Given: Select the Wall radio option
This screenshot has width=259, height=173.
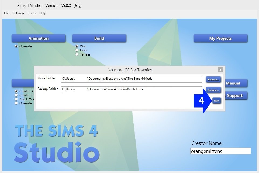Looking at the screenshot, I should [77, 46].
